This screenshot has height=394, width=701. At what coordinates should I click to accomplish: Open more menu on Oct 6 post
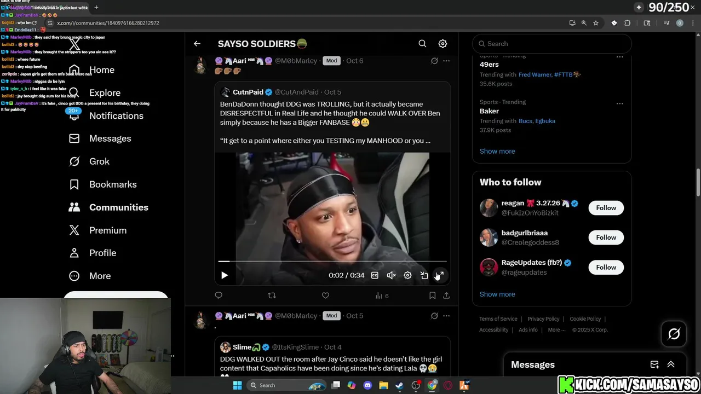[446, 61]
